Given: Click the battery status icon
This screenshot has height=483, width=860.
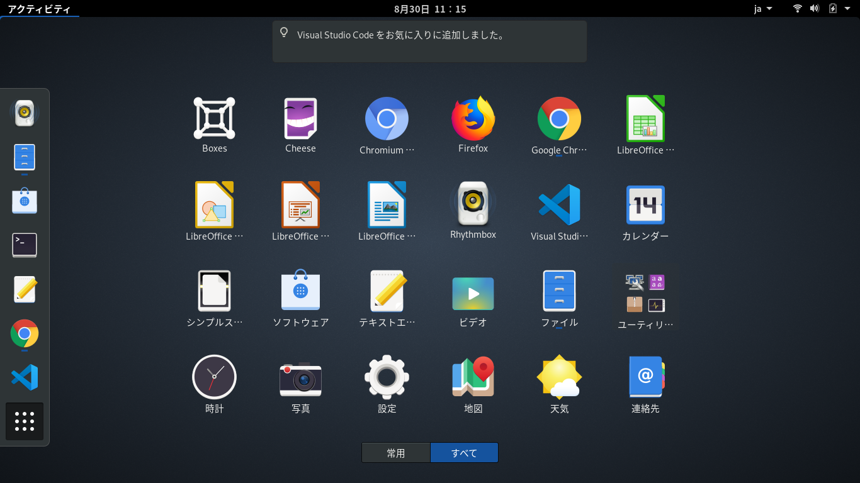Looking at the screenshot, I should [x=833, y=9].
